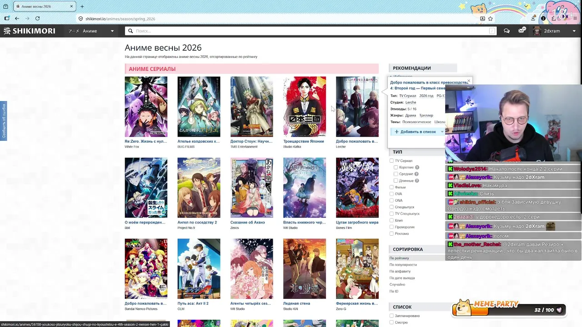The height and width of the screenshot is (327, 582).
Task: Toggle the Проморолик checkbox
Action: click(x=391, y=227)
